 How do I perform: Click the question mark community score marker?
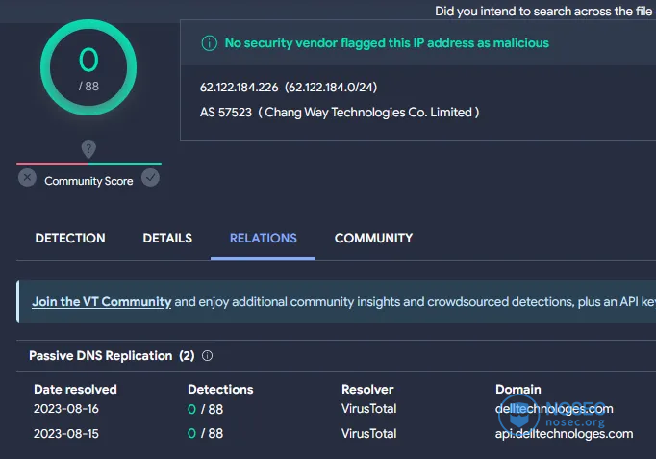click(88, 149)
